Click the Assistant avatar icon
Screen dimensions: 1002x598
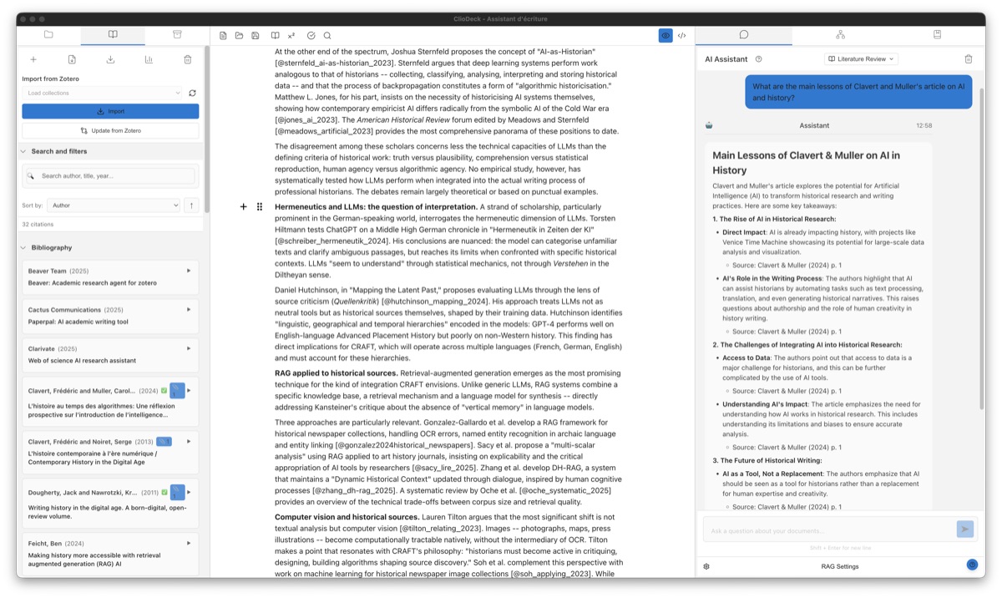(709, 125)
